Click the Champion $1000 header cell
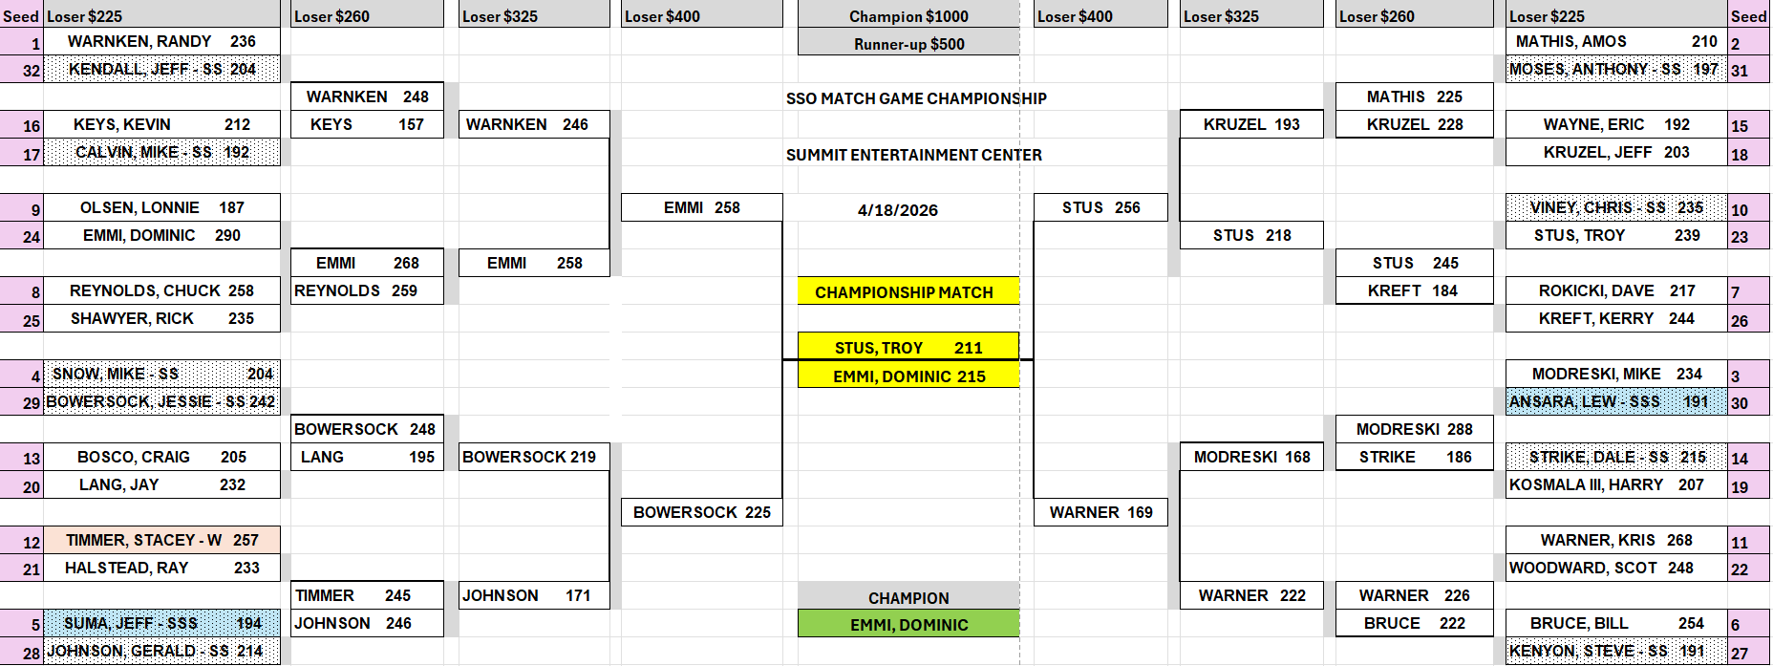The height and width of the screenshot is (666, 1773). tap(908, 15)
